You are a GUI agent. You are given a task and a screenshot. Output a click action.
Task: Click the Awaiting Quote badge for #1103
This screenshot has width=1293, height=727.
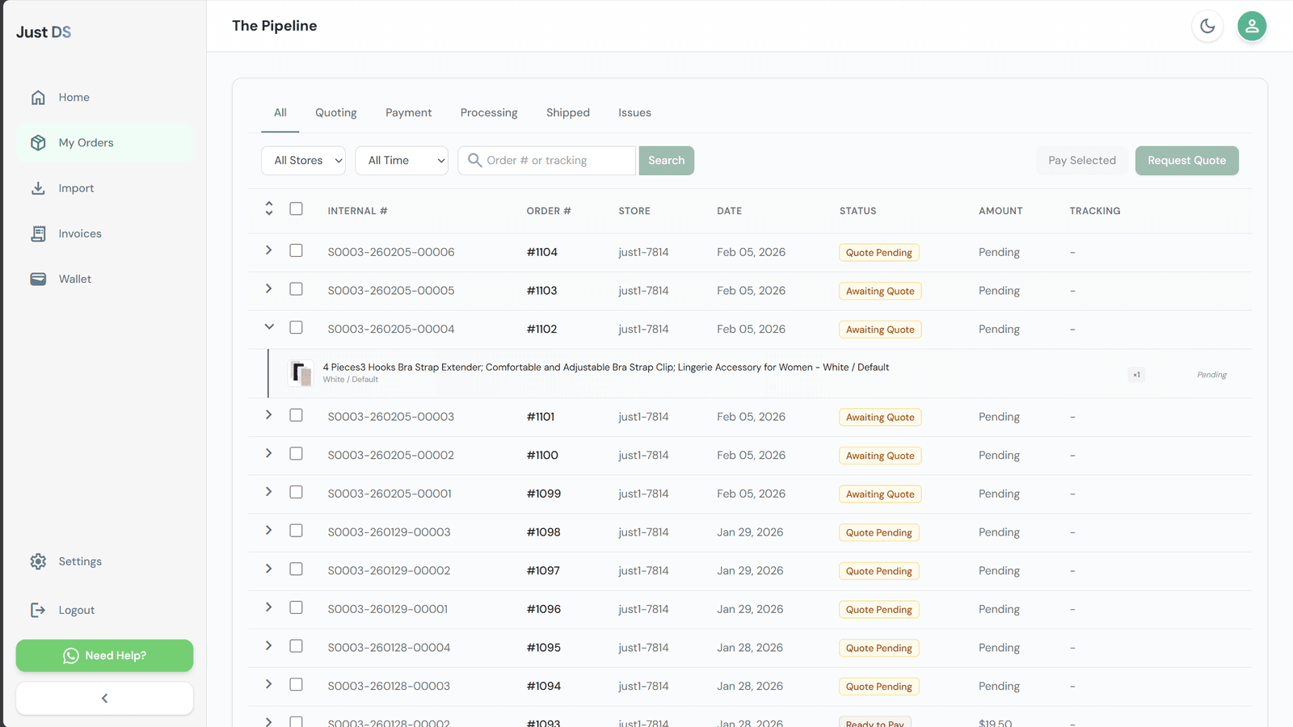click(880, 291)
